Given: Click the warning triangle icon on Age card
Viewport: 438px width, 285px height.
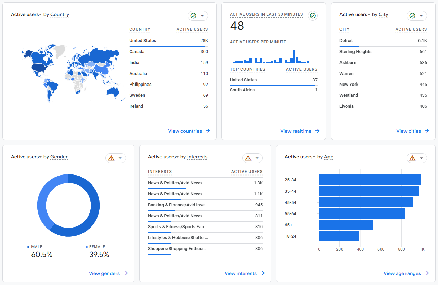Looking at the screenshot, I should coord(412,158).
